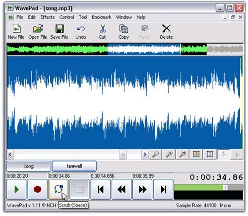Switch to the farewell file tab

pos(74,166)
